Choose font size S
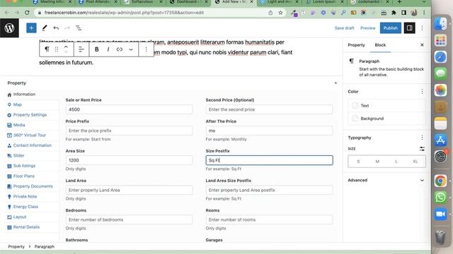Image resolution: width=453 pixels, height=254 pixels. coord(358,162)
